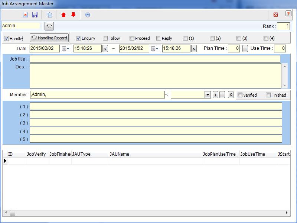Image resolution: width=297 pixels, height=223 pixels.
Task: Open the start date calendar dropdown
Action: (66, 49)
